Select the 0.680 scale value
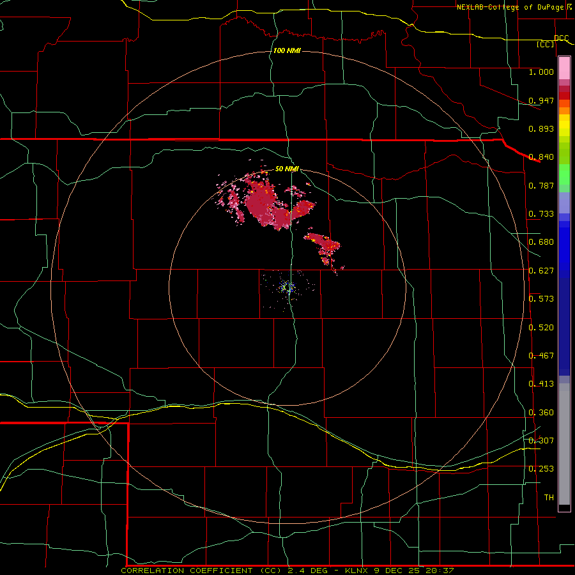575x575 pixels. point(541,242)
